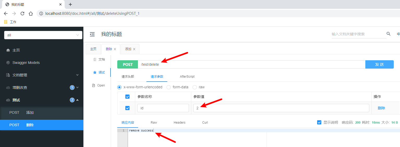
Task: Click the 增删改查 badge showing 5
Action: pos(72,88)
